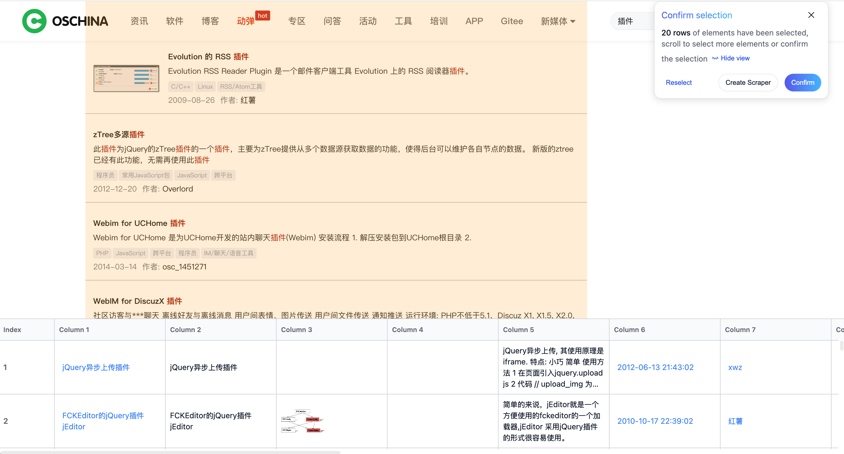Click the 'hot' badge on 动弹
Image resolution: width=844 pixels, height=454 pixels.
(x=263, y=16)
